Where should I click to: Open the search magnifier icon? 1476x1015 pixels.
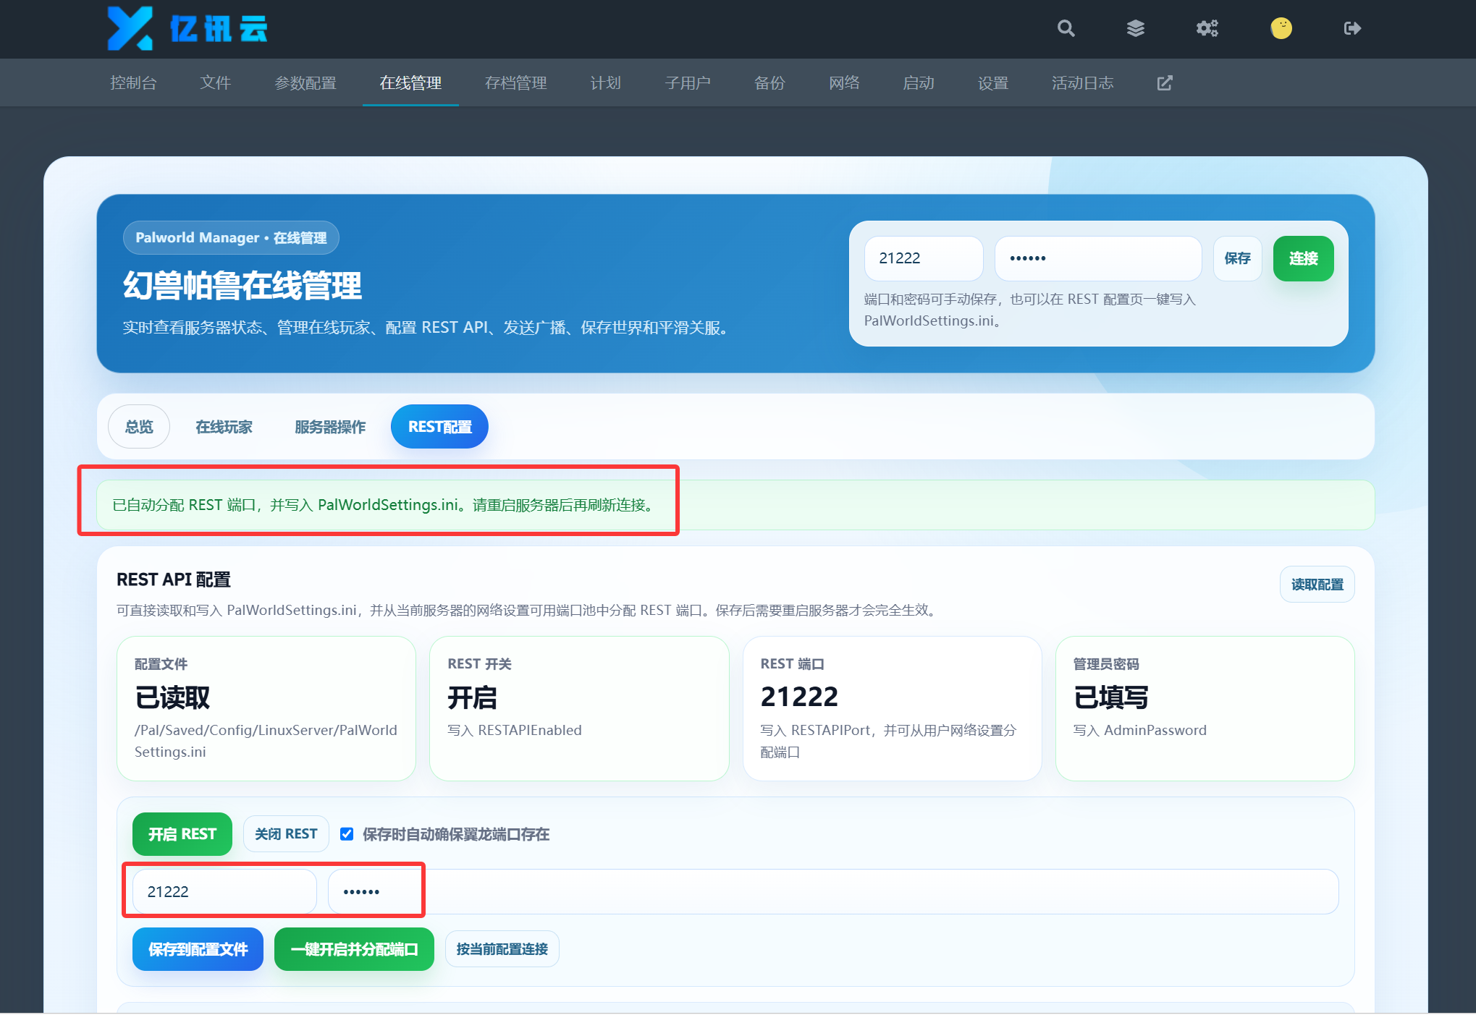pyautogui.click(x=1066, y=28)
